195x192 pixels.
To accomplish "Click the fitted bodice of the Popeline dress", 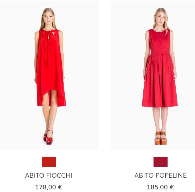I will click(160, 41).
